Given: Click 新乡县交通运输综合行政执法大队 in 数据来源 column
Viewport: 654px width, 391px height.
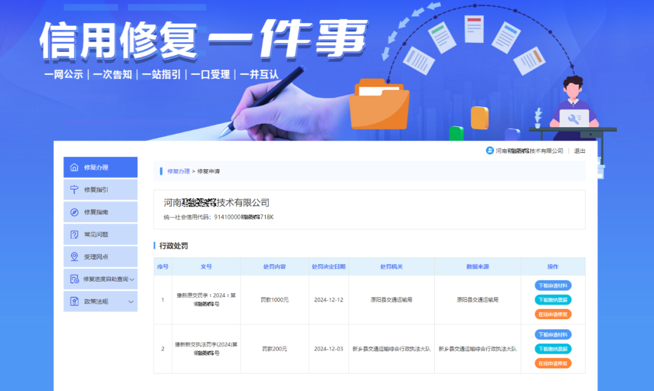Looking at the screenshot, I should [x=478, y=349].
